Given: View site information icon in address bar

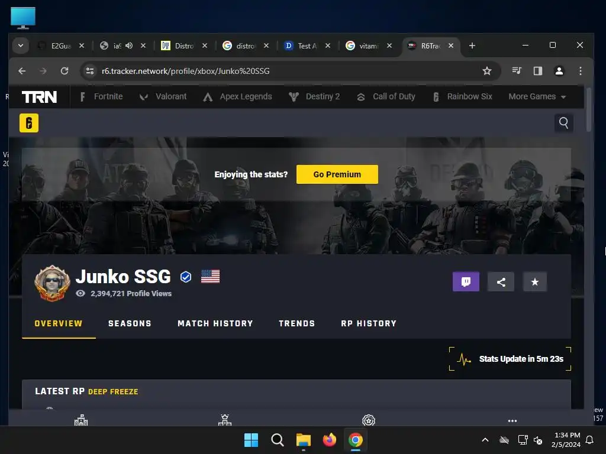Looking at the screenshot, I should click(90, 71).
